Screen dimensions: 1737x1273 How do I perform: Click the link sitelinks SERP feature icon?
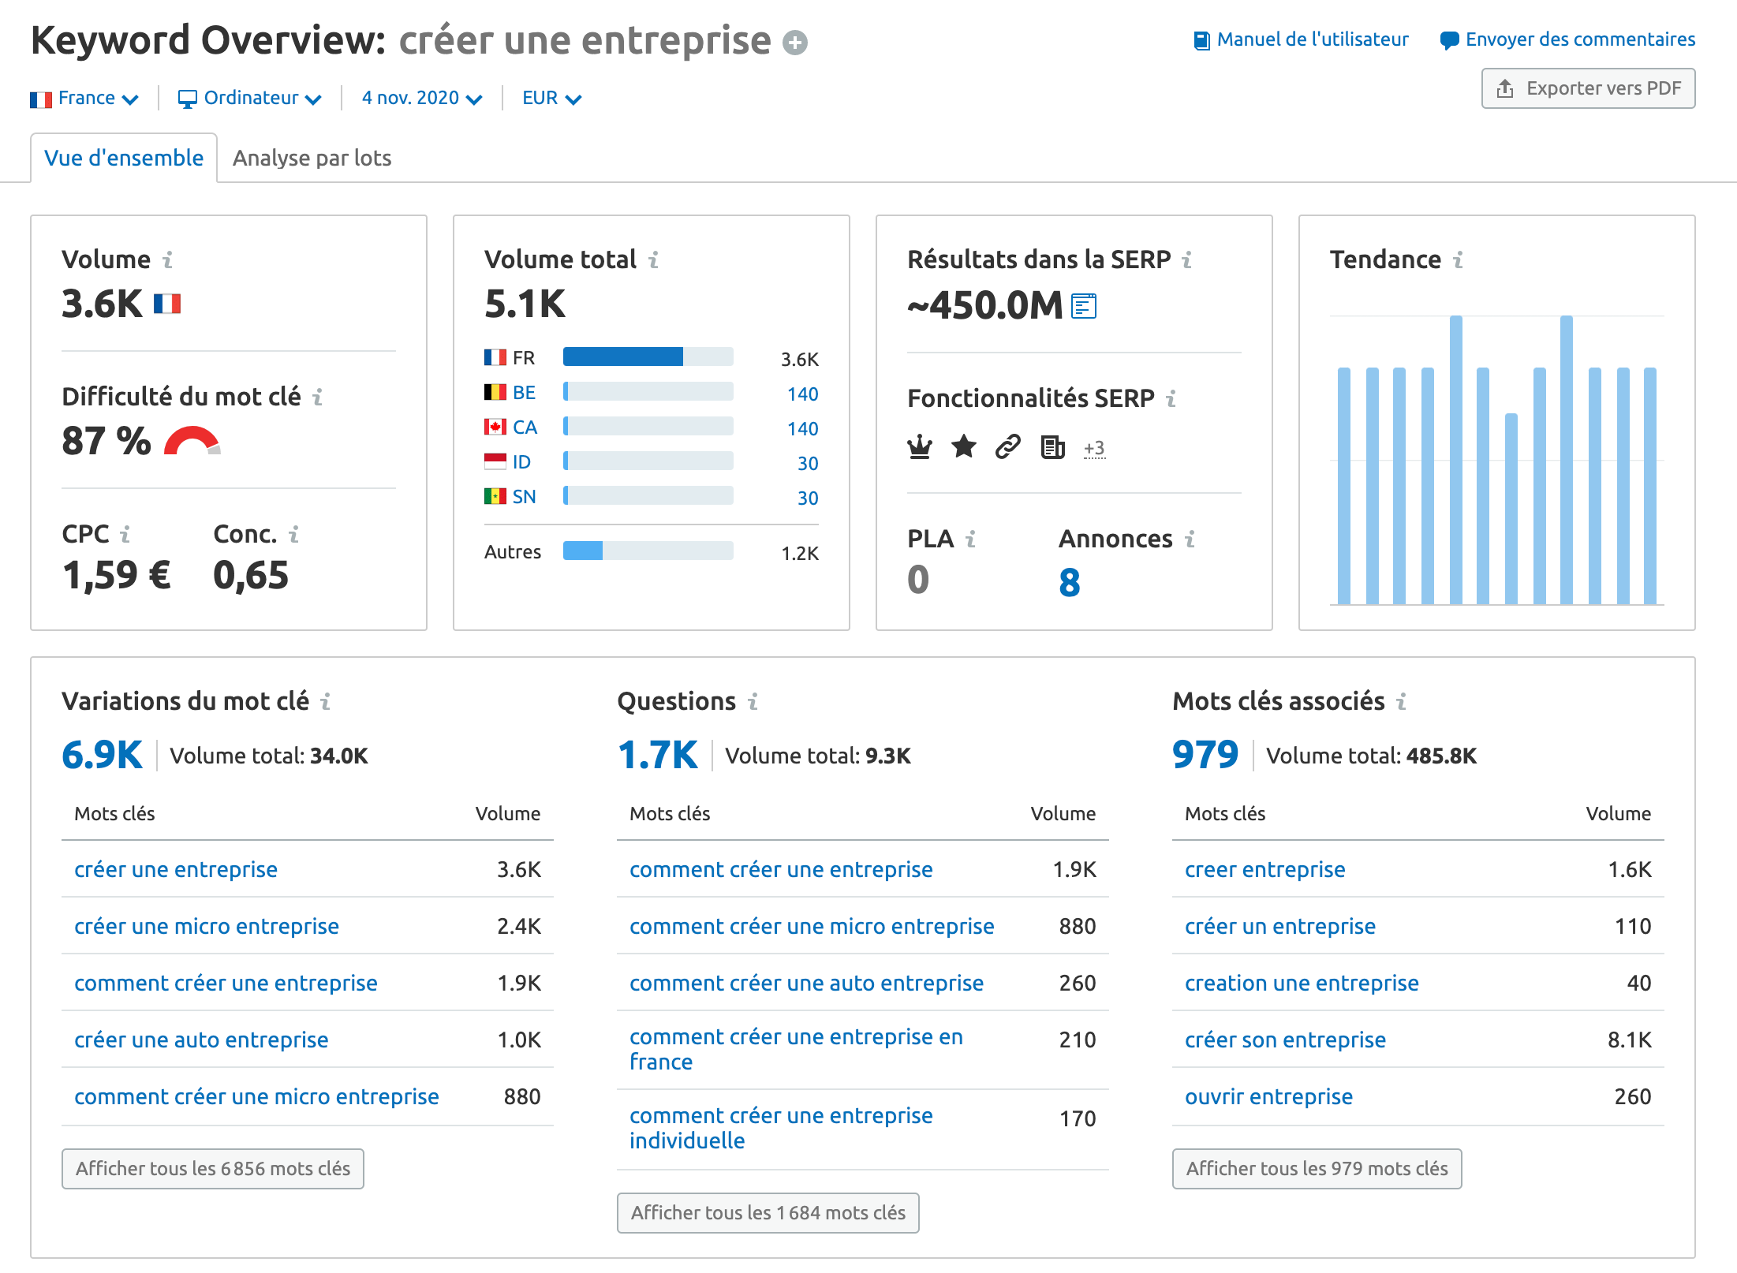(1008, 447)
